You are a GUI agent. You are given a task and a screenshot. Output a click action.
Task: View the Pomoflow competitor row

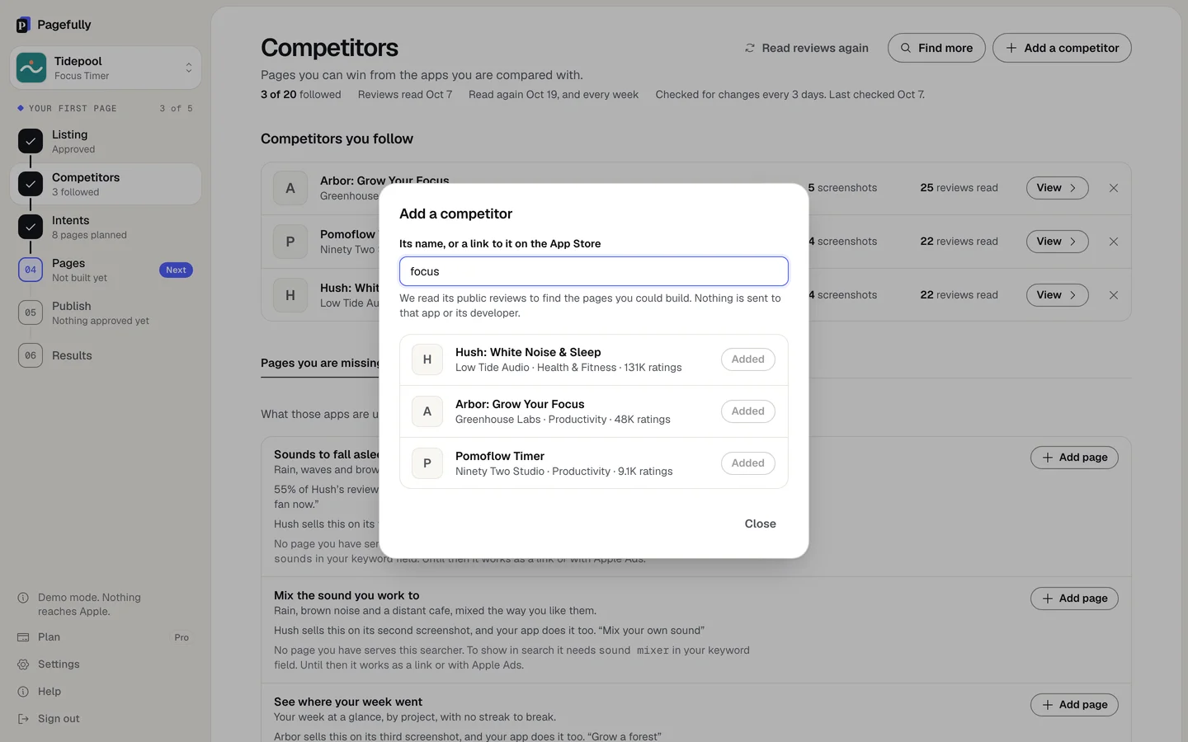click(x=1058, y=242)
